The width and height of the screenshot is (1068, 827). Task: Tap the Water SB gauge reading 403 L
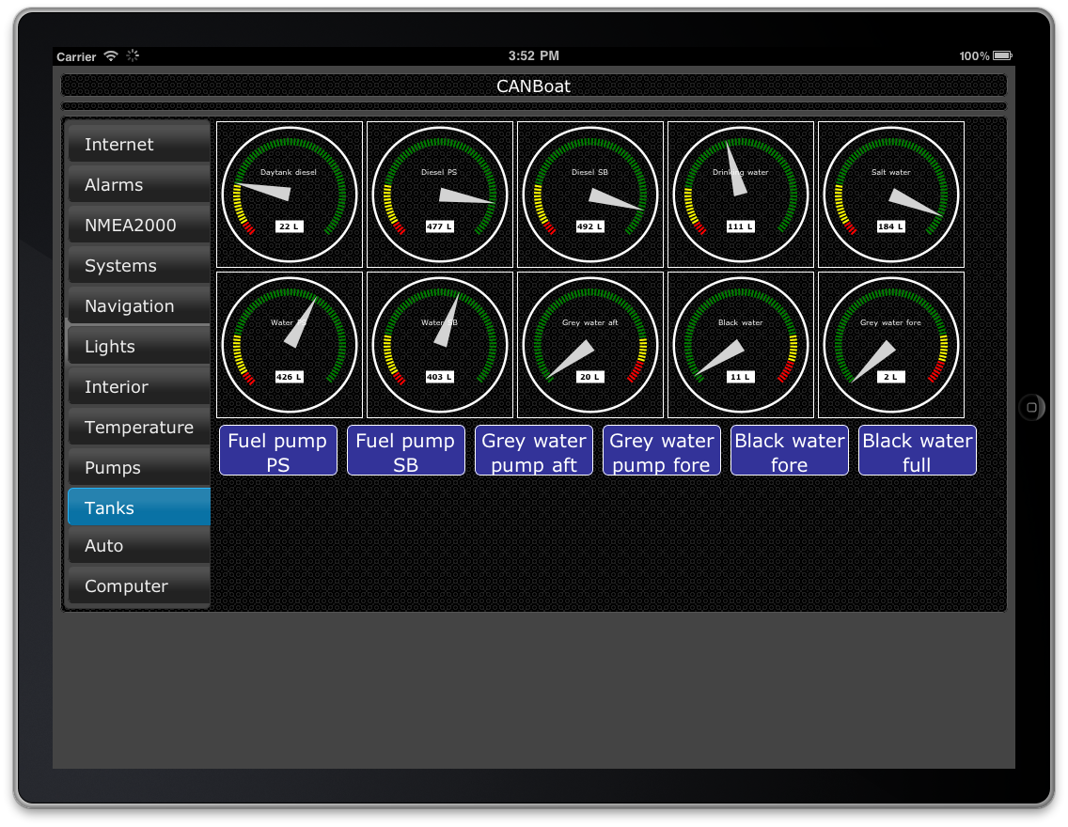[x=440, y=345]
